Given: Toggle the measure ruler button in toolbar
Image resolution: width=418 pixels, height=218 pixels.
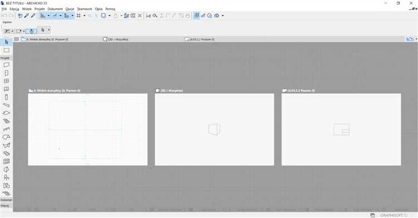Looking at the screenshot, I should click(67, 16).
